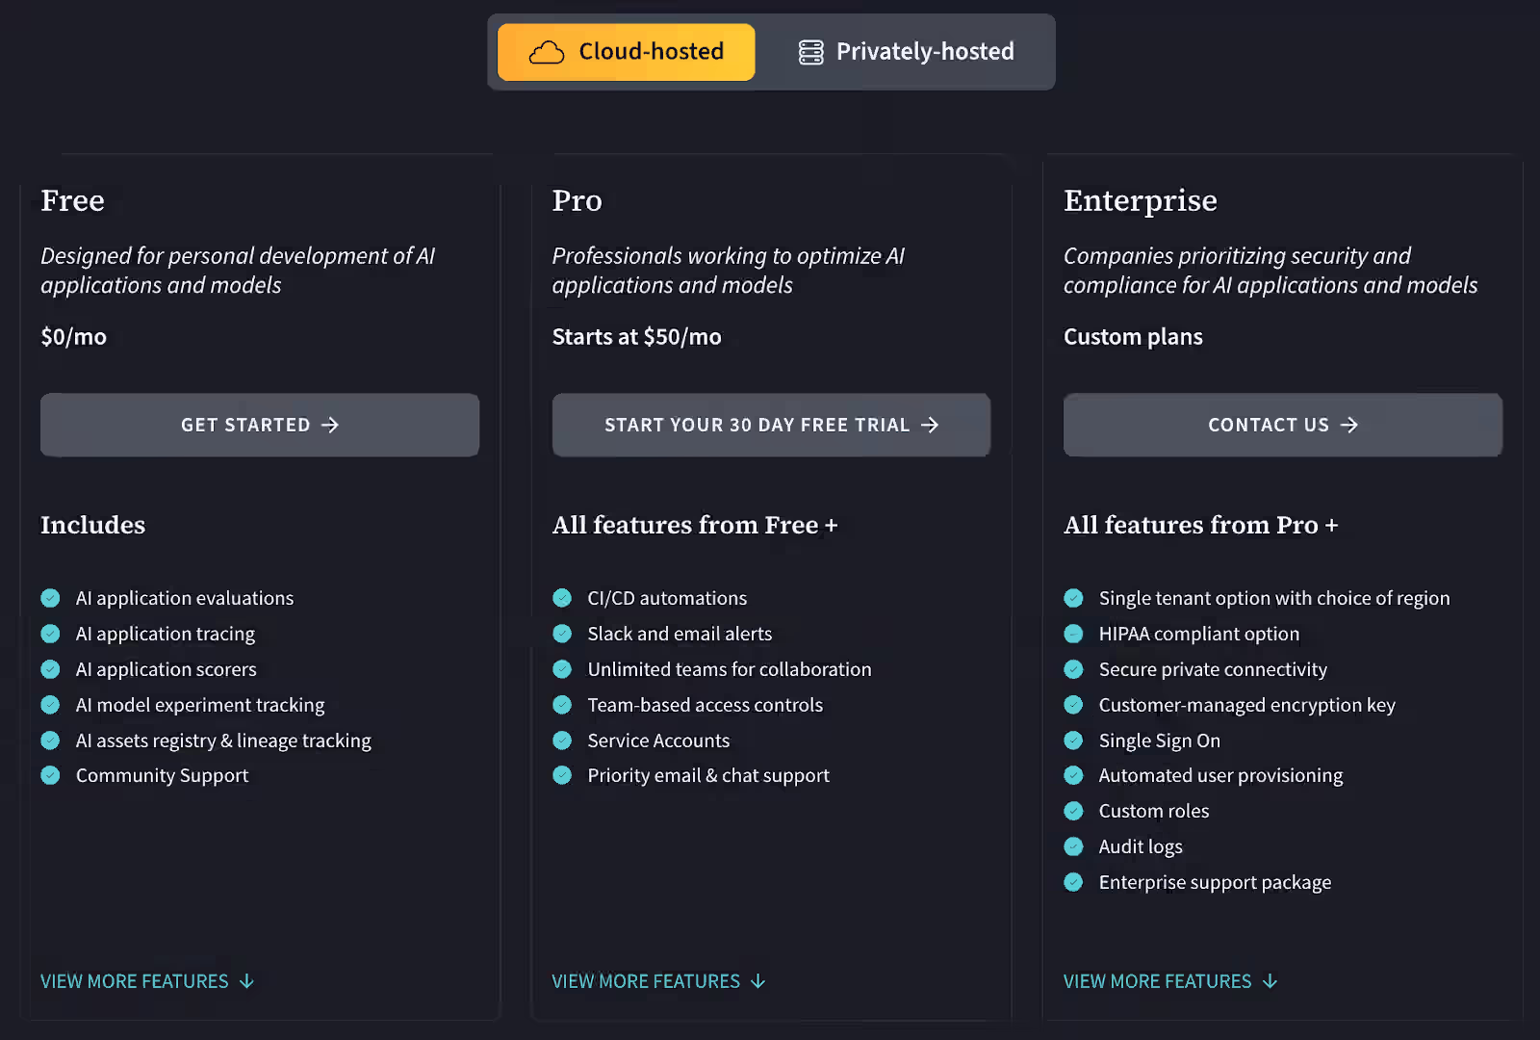Click the checkmark beside HIPAA compliant option

tap(1073, 634)
